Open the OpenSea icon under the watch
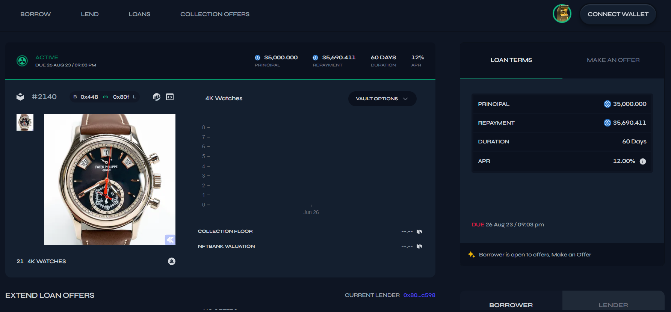This screenshot has width=671, height=312. (172, 261)
